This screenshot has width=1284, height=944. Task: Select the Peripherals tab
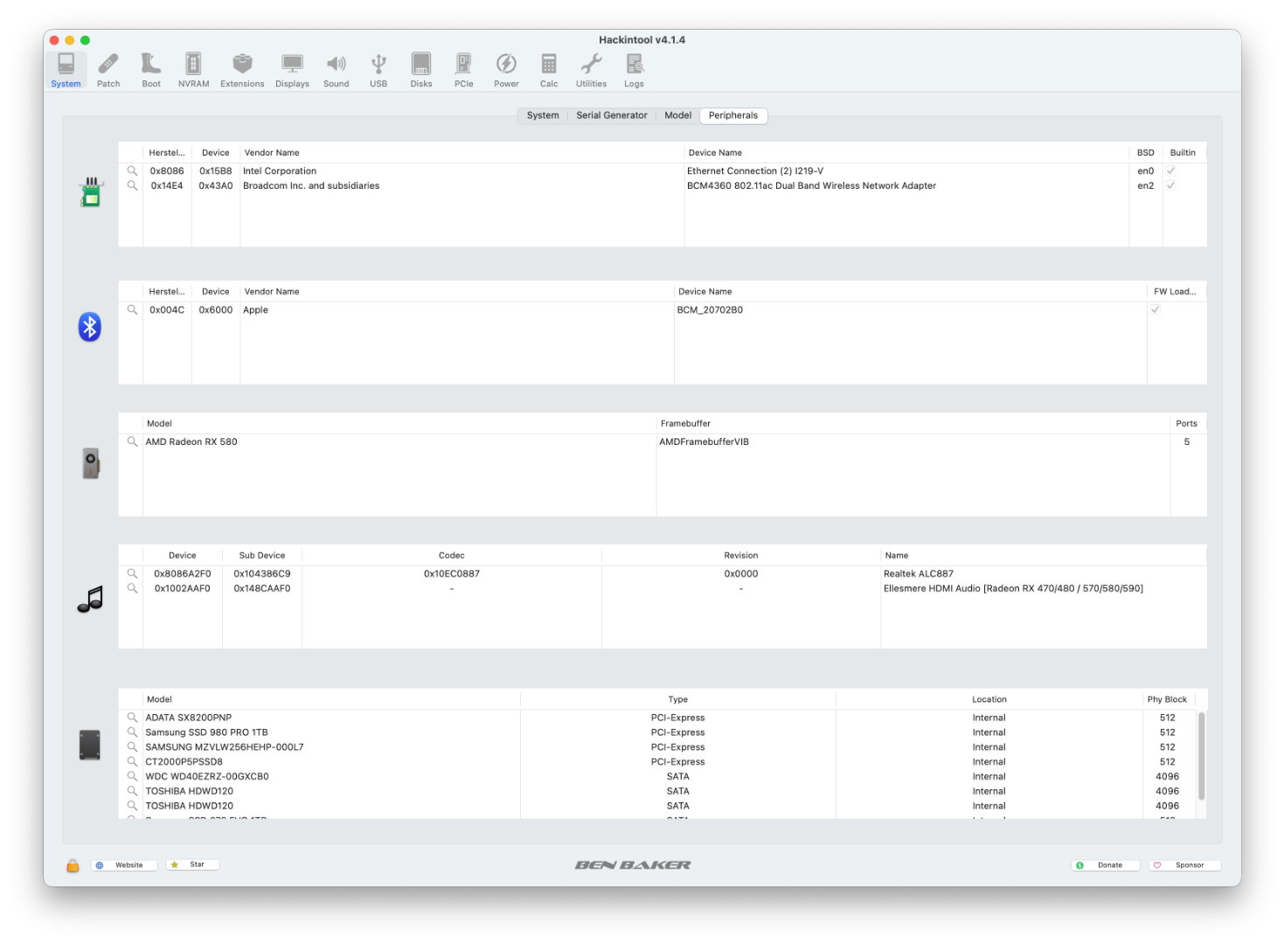coord(733,115)
